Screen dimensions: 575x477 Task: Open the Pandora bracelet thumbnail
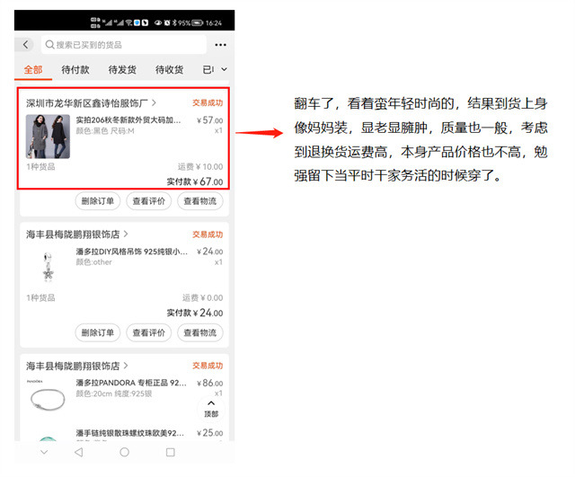click(x=48, y=399)
